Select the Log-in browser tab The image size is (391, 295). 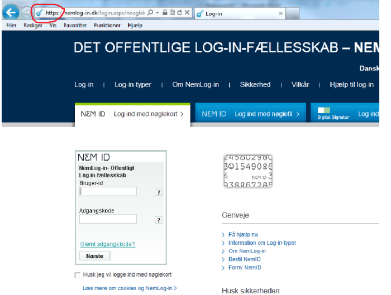click(x=240, y=13)
